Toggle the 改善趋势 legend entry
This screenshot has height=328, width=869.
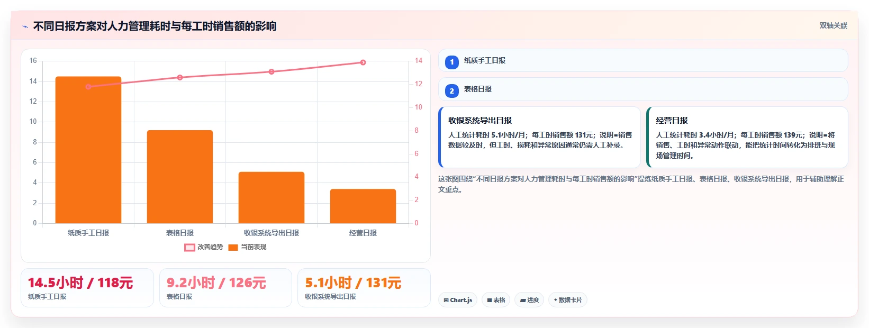[x=204, y=247]
